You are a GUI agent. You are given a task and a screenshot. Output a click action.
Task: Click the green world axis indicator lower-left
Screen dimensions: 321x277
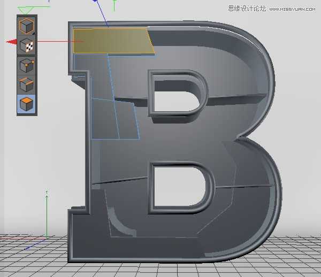click(47, 214)
